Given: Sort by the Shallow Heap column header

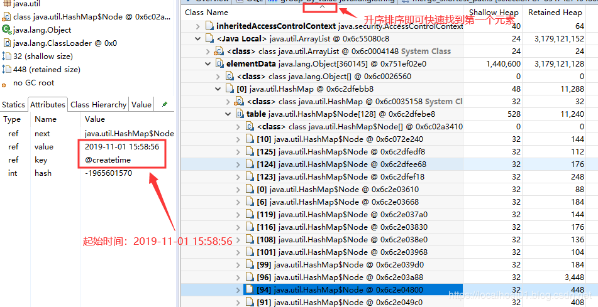Looking at the screenshot, I should pyautogui.click(x=493, y=12).
